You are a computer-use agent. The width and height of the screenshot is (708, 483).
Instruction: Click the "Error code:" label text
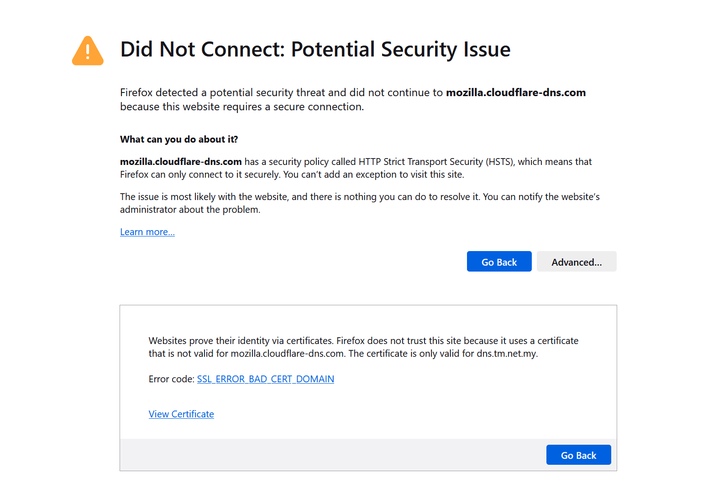click(x=171, y=379)
